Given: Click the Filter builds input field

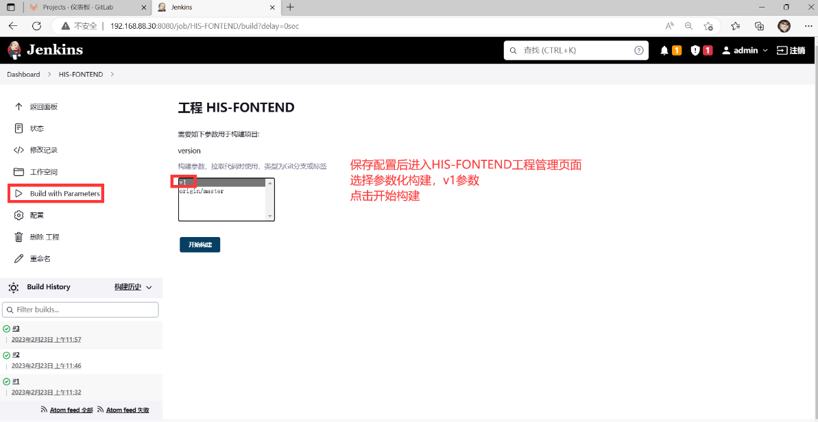Looking at the screenshot, I should point(80,310).
